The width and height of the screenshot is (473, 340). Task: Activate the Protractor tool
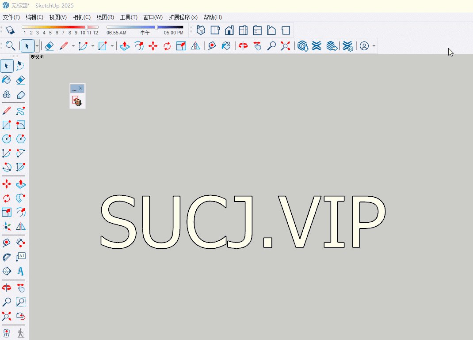coord(7,257)
